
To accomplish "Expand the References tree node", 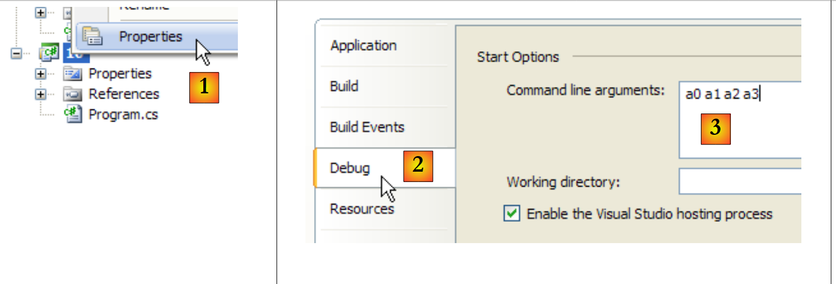I will click(x=40, y=94).
